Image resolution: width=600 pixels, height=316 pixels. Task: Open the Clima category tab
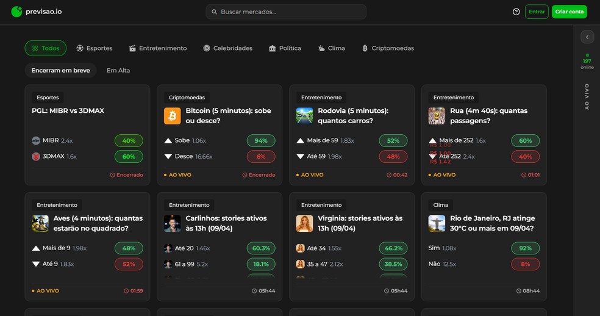pos(331,48)
